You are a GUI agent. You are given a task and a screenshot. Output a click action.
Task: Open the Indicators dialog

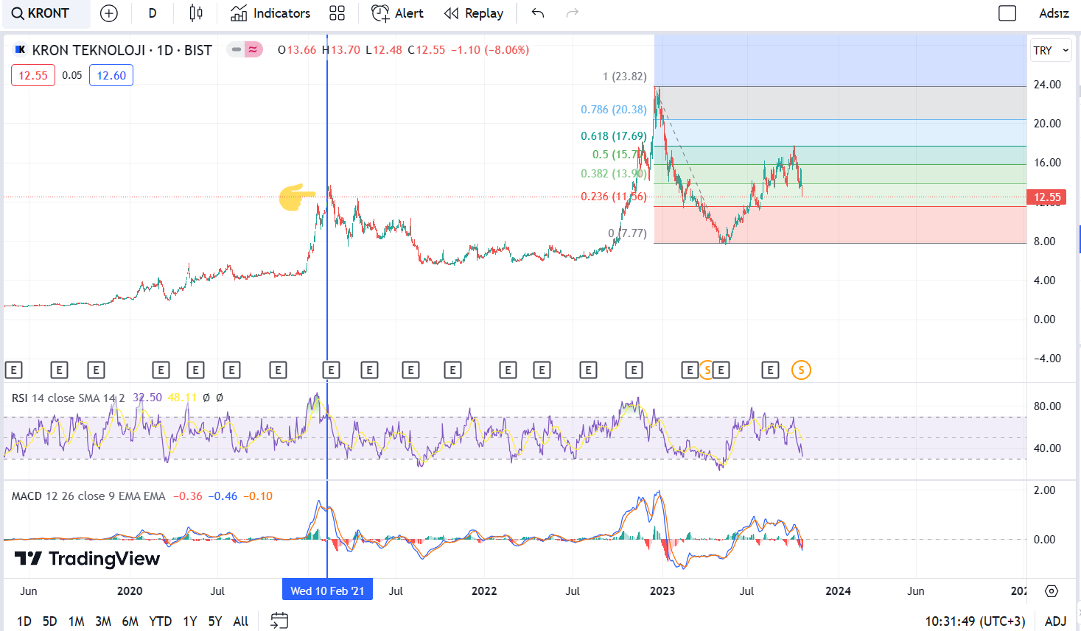[x=270, y=13]
